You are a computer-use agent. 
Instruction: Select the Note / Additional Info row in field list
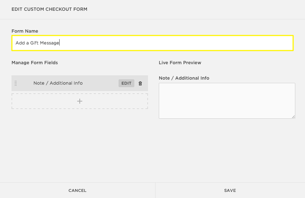[58, 83]
